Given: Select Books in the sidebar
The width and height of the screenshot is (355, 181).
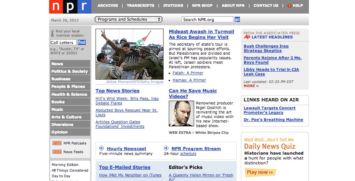Looking at the screenshot, I should click(x=70, y=102).
